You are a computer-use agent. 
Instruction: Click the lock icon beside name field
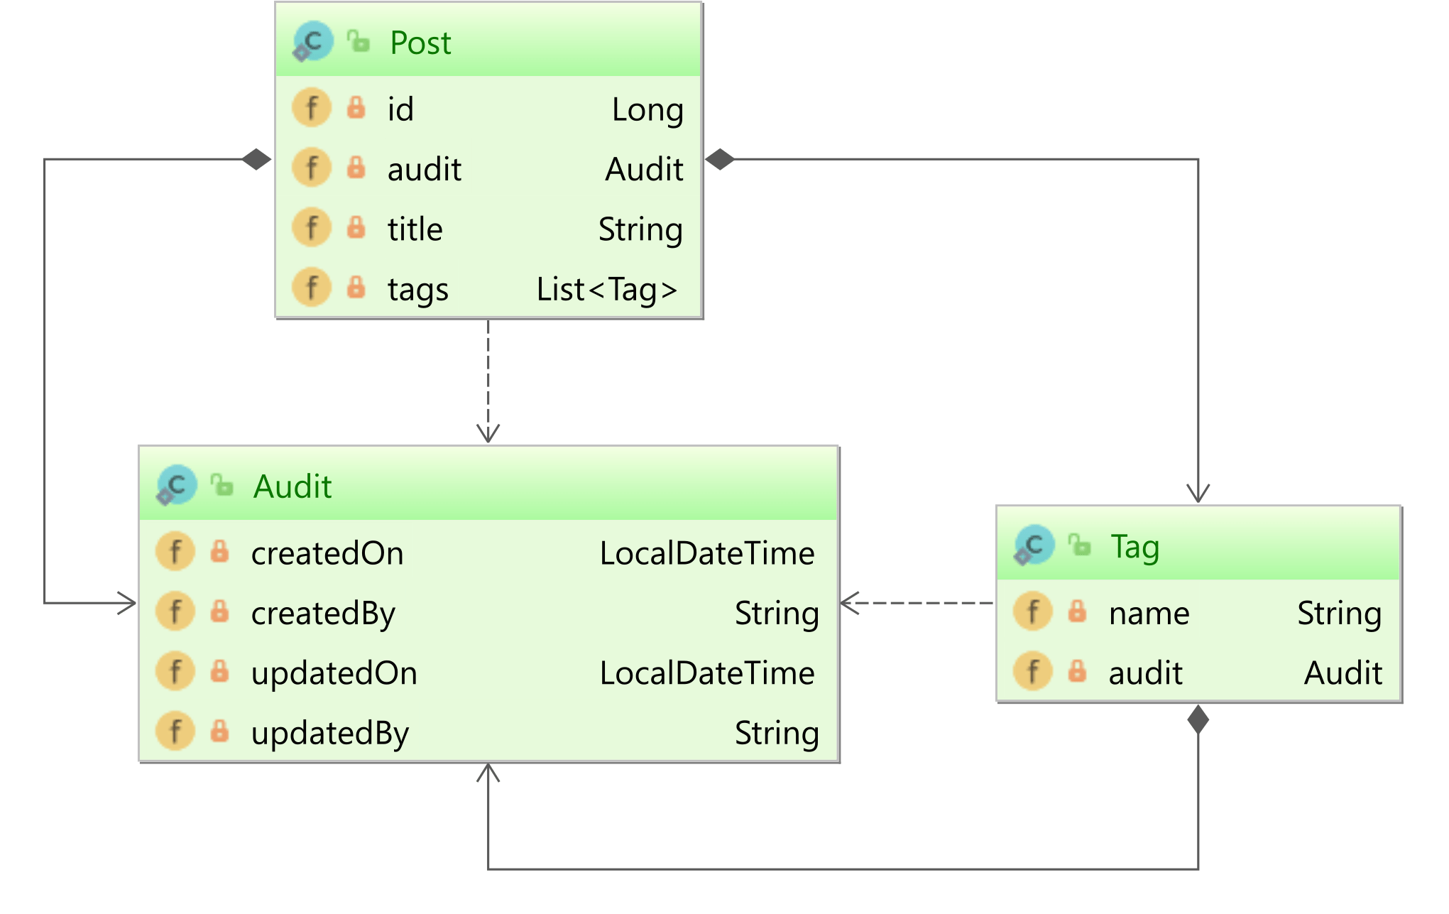1077,611
